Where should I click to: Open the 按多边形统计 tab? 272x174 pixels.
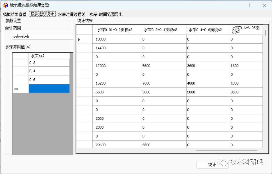[42, 14]
